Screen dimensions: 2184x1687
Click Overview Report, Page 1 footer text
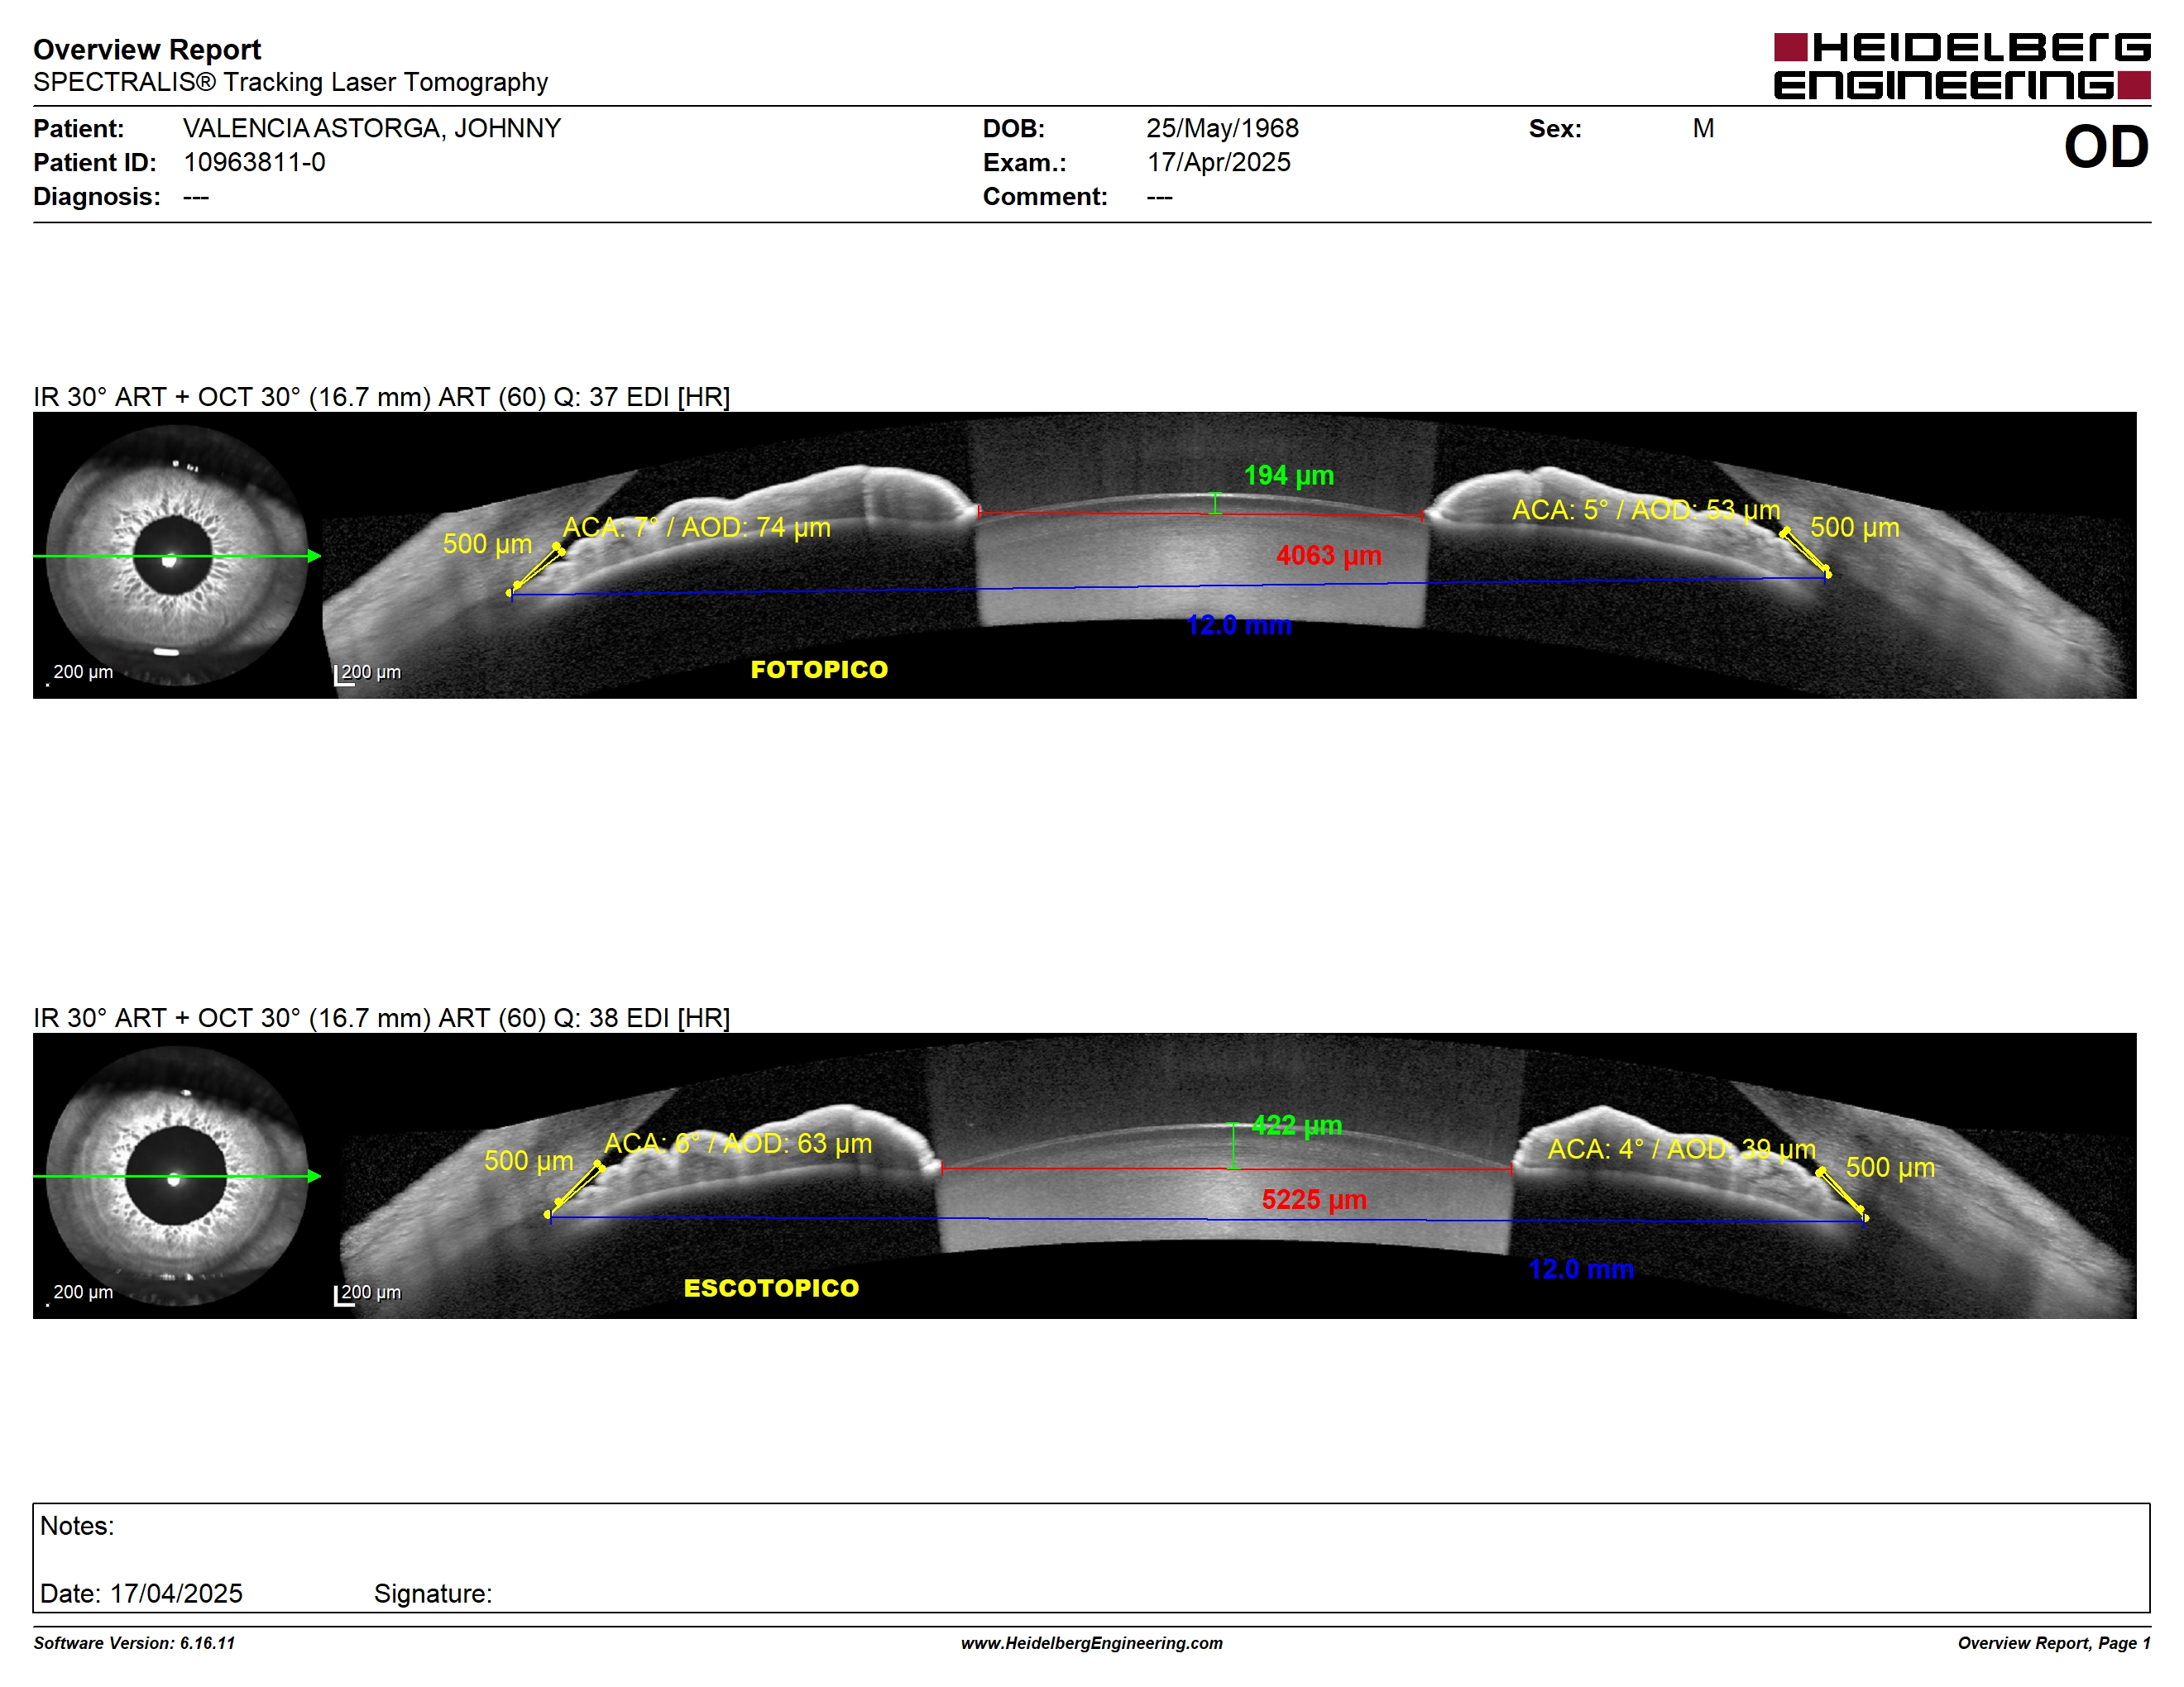coord(2054,1643)
